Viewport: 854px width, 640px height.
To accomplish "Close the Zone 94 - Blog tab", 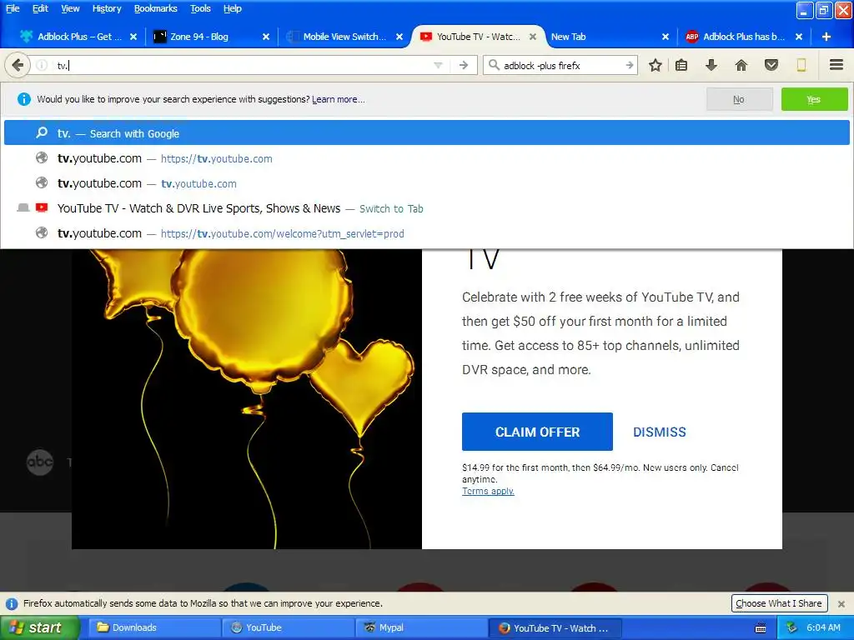I will coord(266,37).
